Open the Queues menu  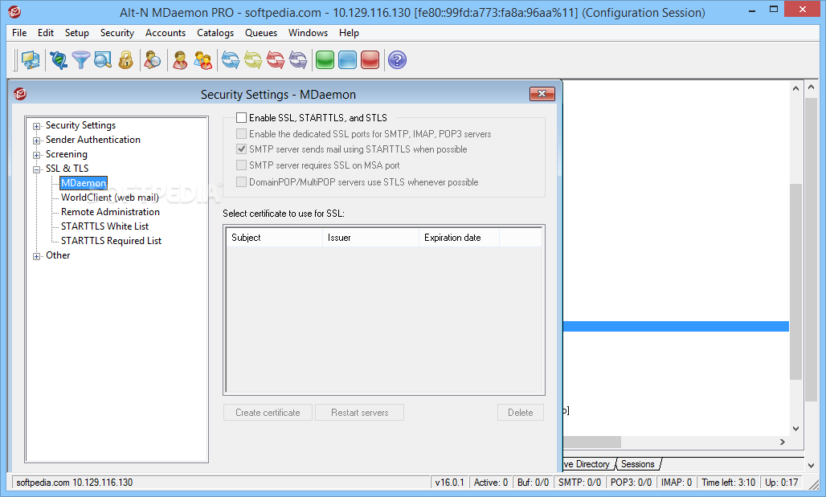tap(261, 33)
